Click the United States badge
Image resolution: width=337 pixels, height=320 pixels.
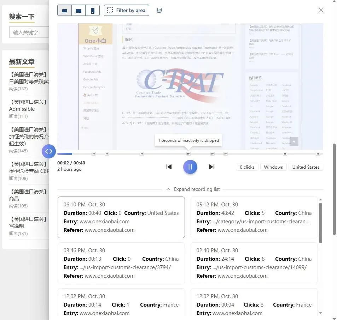(306, 167)
